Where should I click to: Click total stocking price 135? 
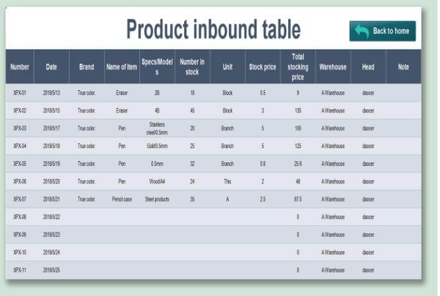point(298,111)
